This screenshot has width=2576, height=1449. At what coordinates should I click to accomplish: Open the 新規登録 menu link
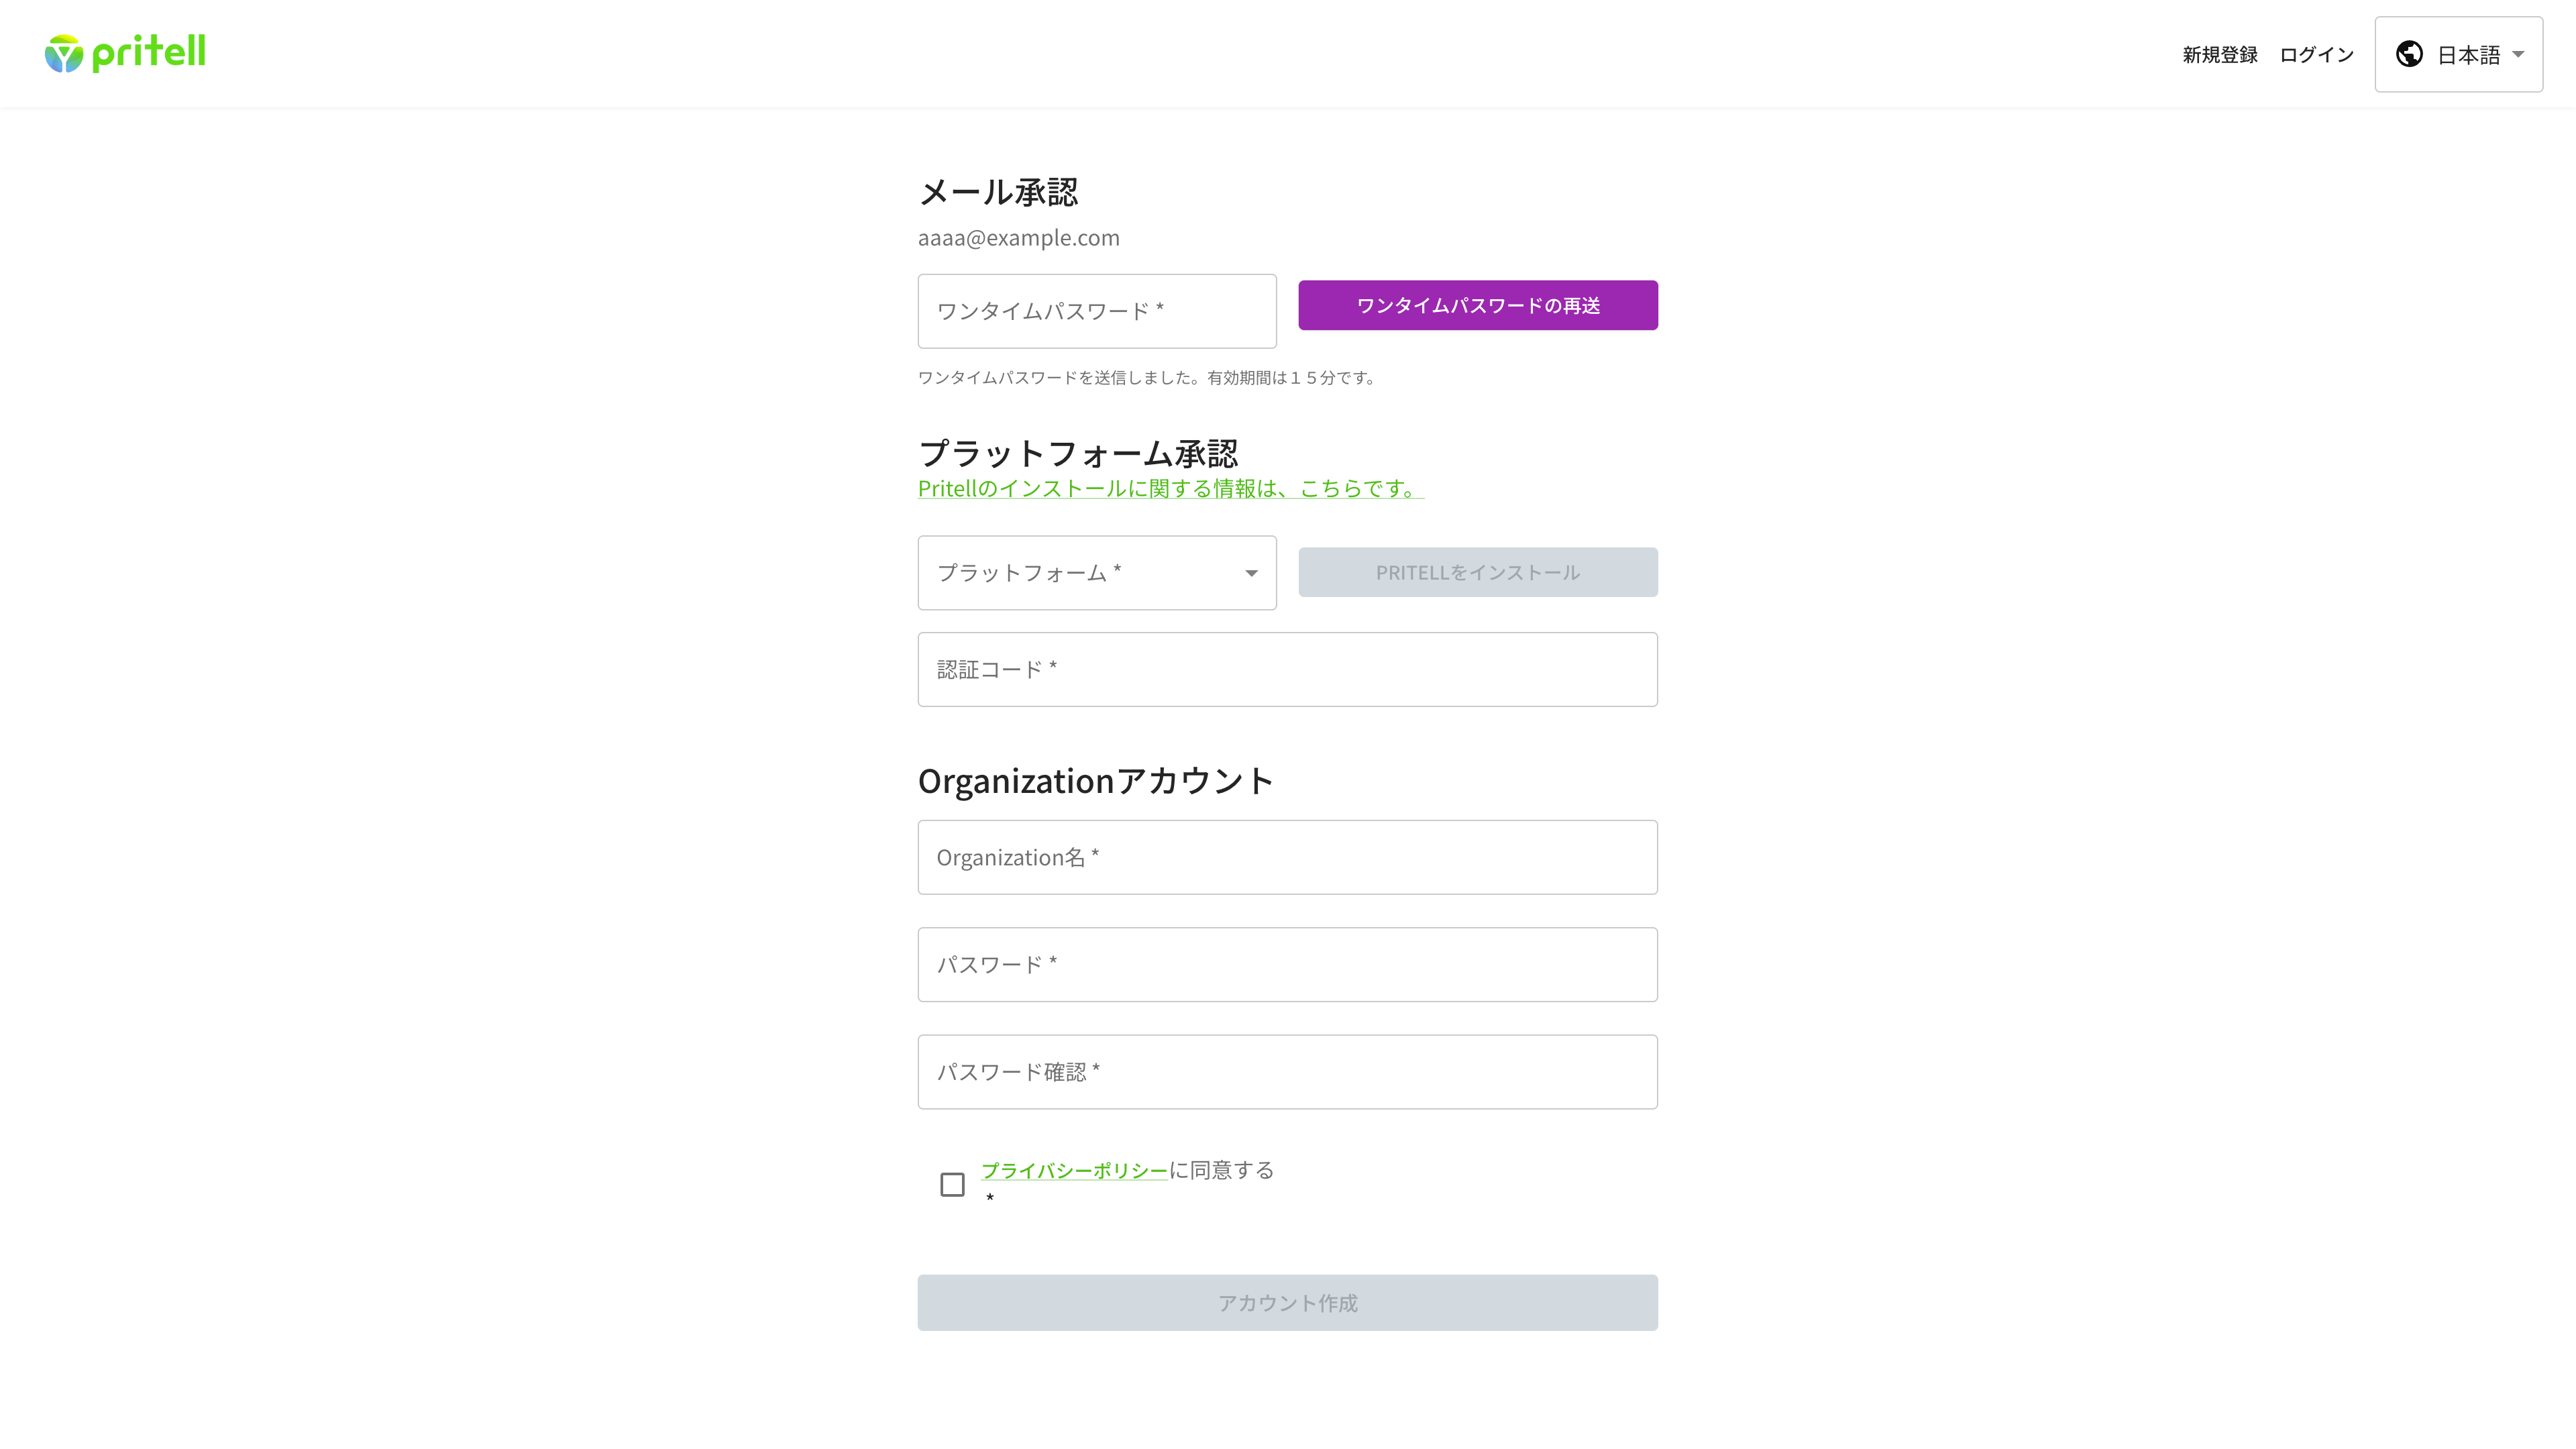(2219, 54)
